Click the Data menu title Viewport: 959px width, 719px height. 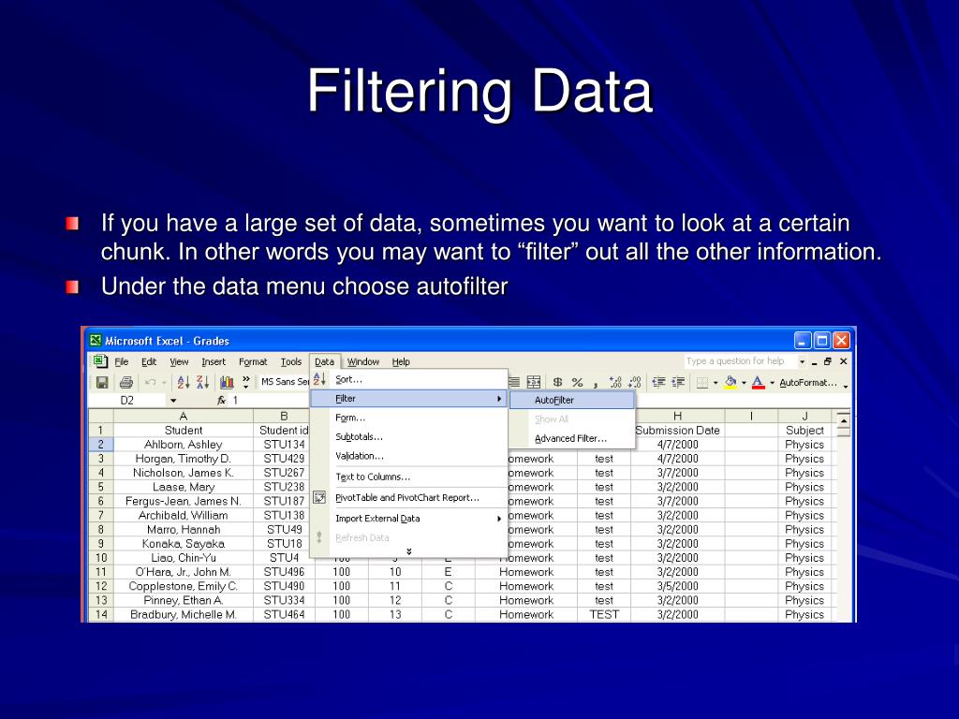[324, 362]
